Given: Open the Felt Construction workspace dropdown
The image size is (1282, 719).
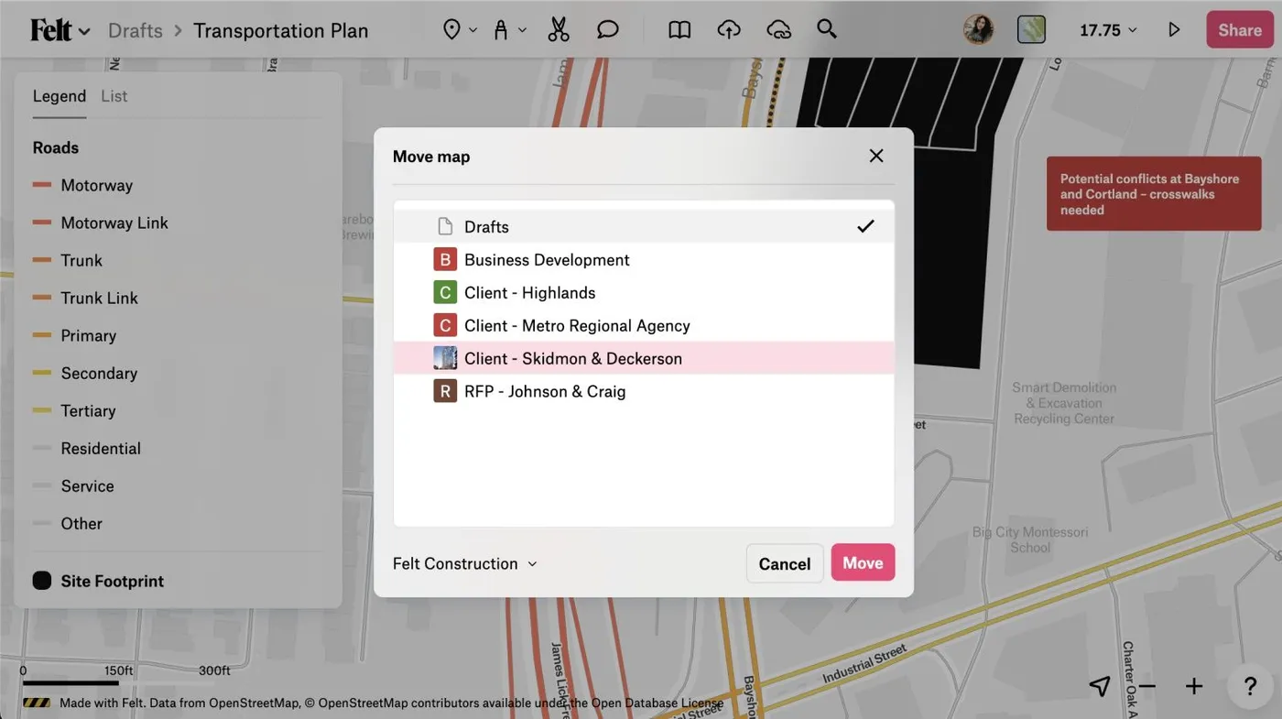Looking at the screenshot, I should pyautogui.click(x=464, y=563).
